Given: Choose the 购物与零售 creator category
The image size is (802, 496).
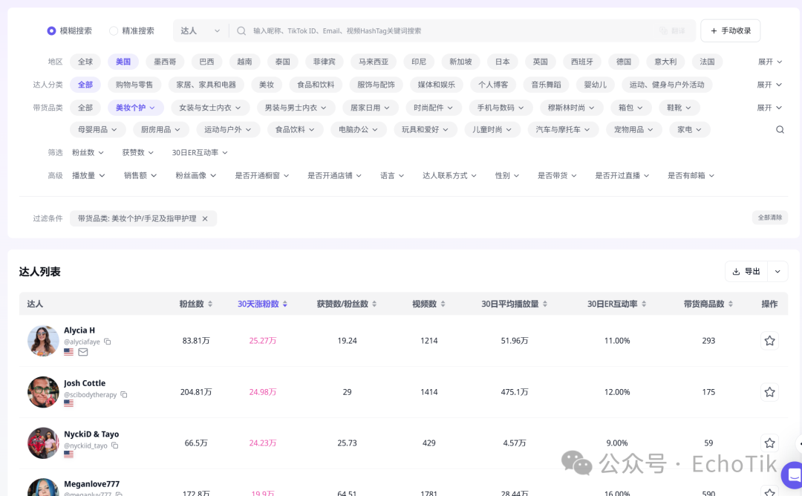Looking at the screenshot, I should pos(134,85).
